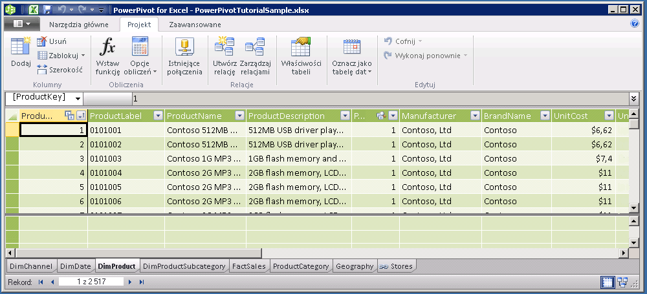The width and height of the screenshot is (647, 294).
Task: Click the relationship icon in ProductKey header
Action: pos(69,116)
